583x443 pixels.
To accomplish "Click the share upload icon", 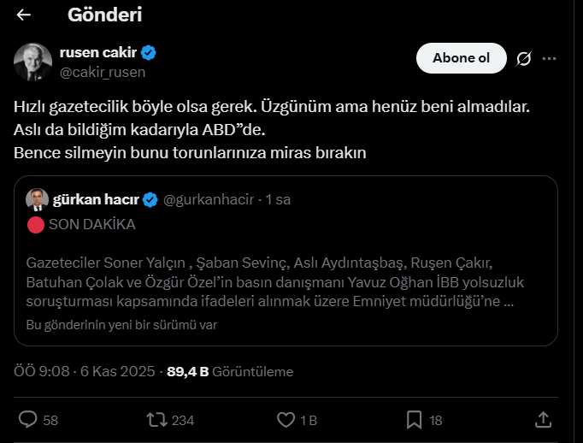I will (x=542, y=420).
